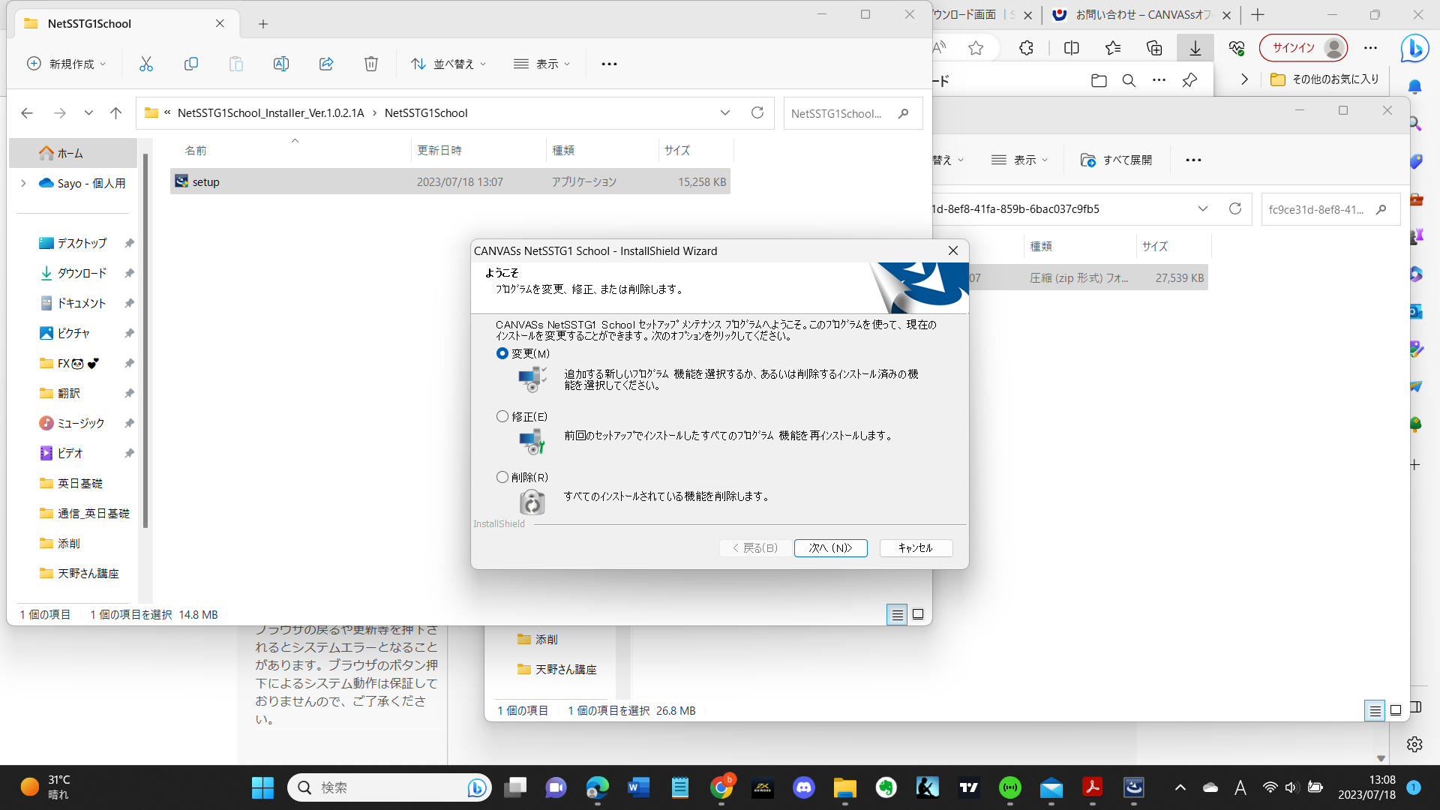The height and width of the screenshot is (810, 1440).
Task: Open Word from the taskbar
Action: (x=638, y=787)
